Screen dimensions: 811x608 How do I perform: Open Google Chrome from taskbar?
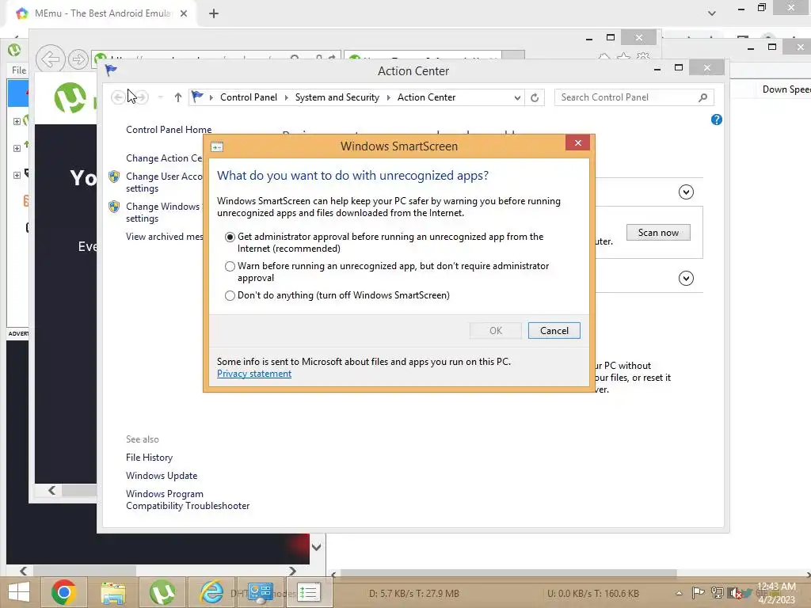(63, 592)
